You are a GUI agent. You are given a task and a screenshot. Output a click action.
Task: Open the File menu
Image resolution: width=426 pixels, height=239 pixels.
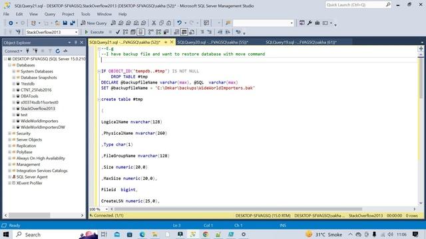[6, 14]
